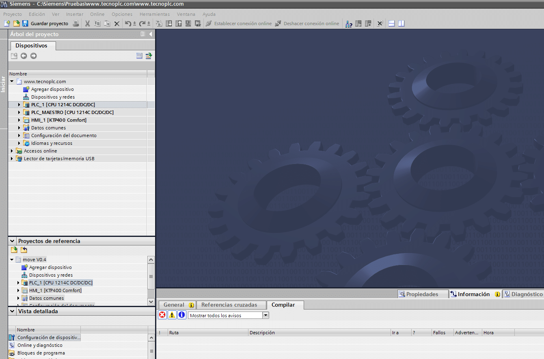Viewport: 544px width, 359px height.
Task: Click the Descripción column header
Action: click(x=319, y=333)
